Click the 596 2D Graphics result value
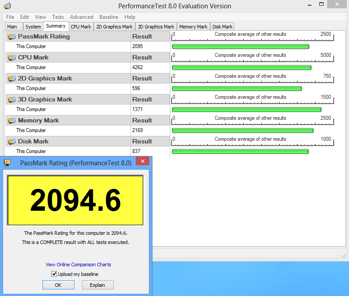349x296 pixels. [136, 88]
